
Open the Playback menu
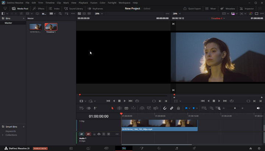pyautogui.click(x=83, y=3)
